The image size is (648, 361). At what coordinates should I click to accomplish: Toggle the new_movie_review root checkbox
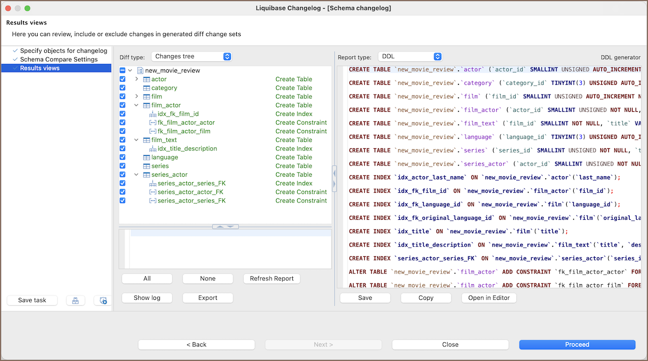[x=123, y=70]
